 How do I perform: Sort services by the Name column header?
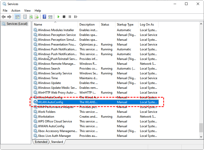(38, 25)
